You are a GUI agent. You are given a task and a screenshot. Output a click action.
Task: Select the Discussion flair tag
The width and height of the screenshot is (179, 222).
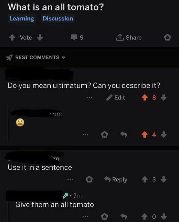pyautogui.click(x=58, y=19)
